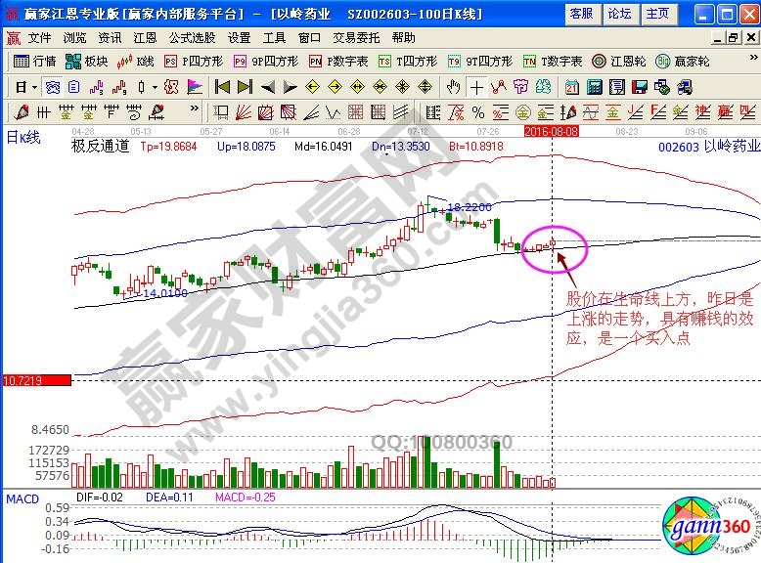Open the 文件 menu

click(39, 38)
